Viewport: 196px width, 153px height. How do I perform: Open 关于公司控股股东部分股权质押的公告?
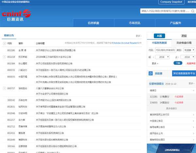click(54, 63)
